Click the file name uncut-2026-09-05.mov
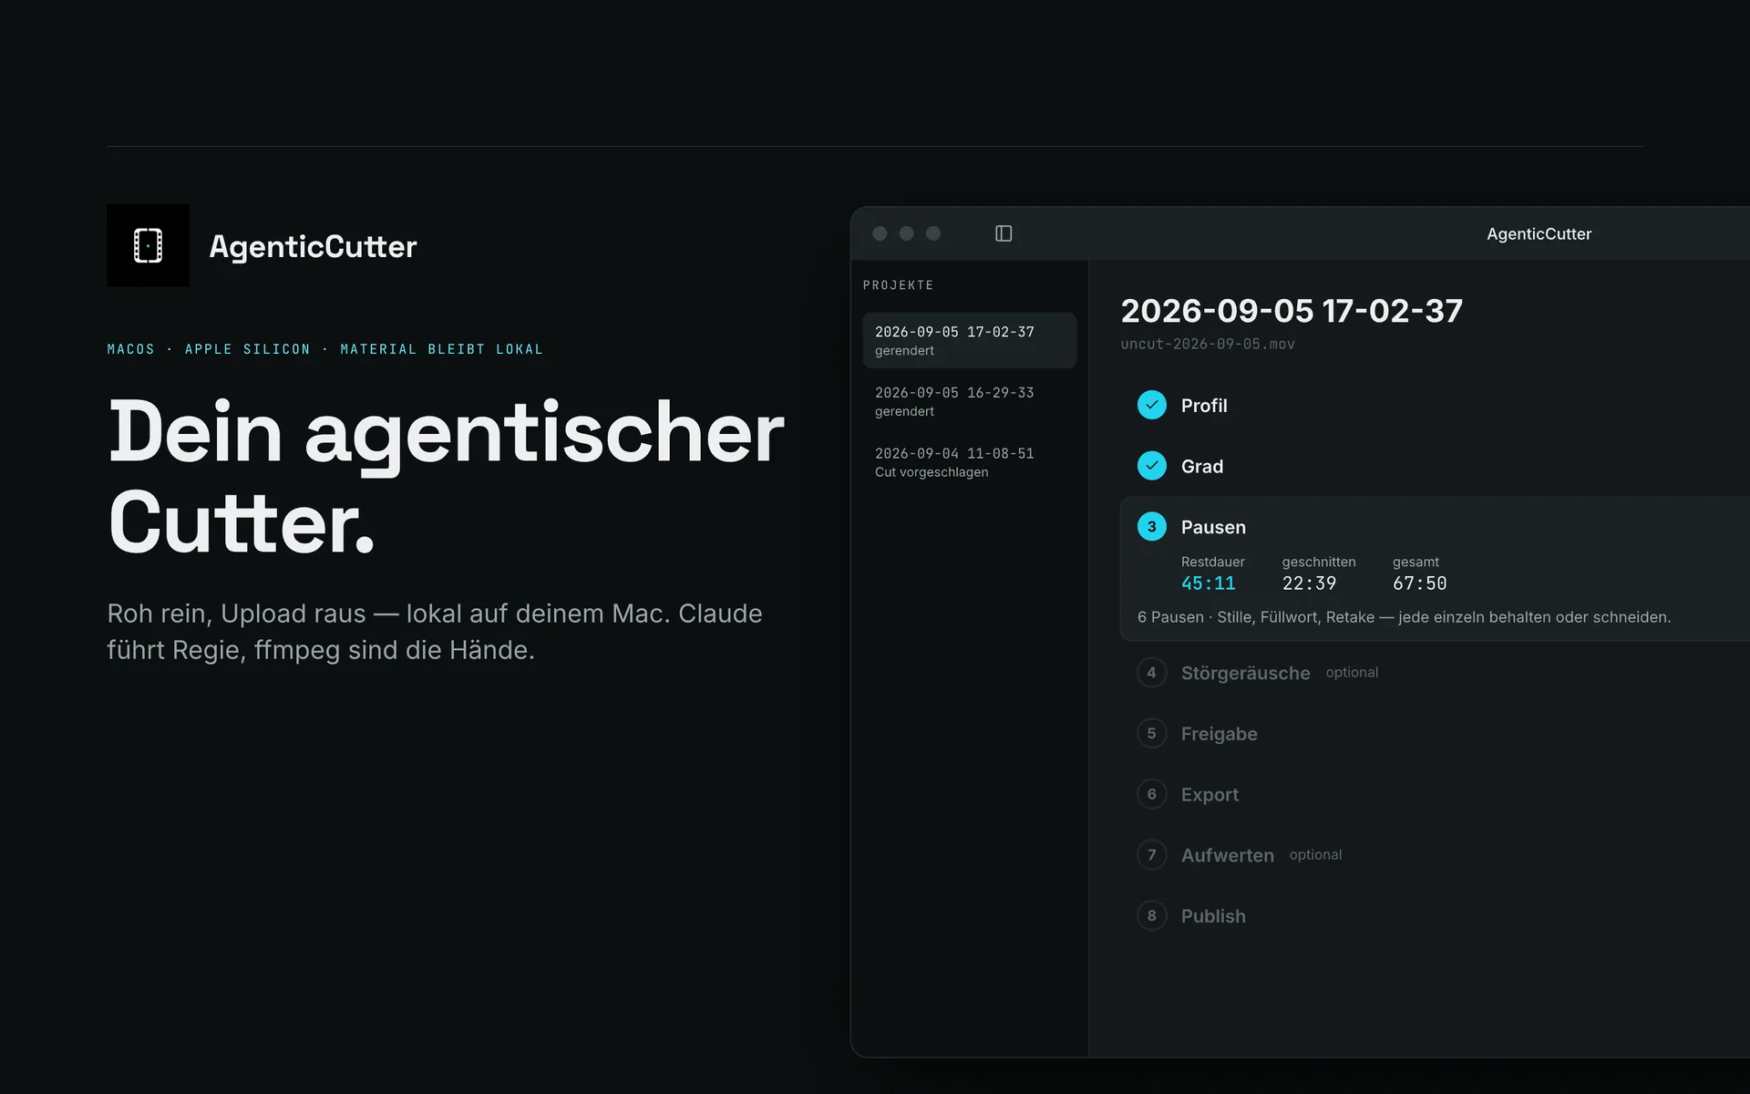Viewport: 1750px width, 1094px height. pyautogui.click(x=1208, y=344)
